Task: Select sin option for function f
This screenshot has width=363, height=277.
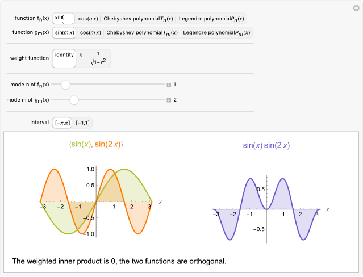Action: [x=63, y=18]
